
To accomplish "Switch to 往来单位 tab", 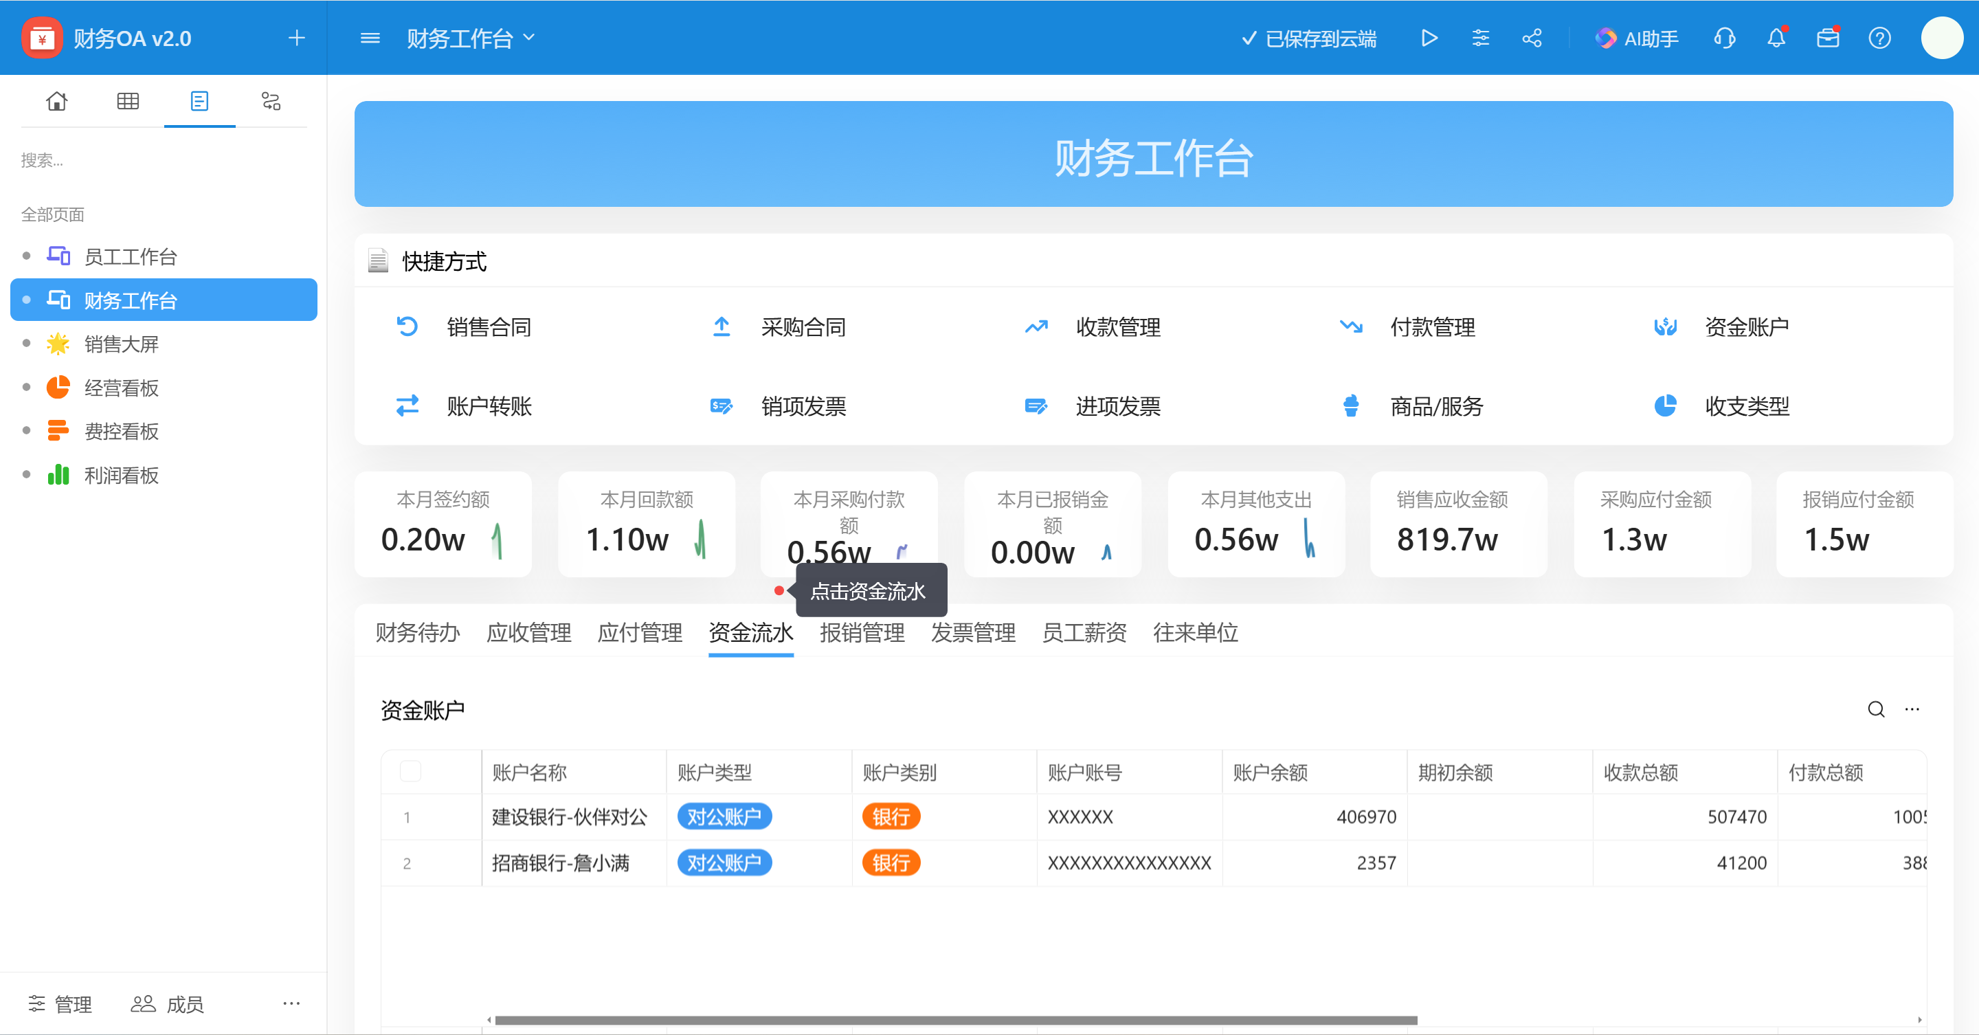I will point(1196,632).
